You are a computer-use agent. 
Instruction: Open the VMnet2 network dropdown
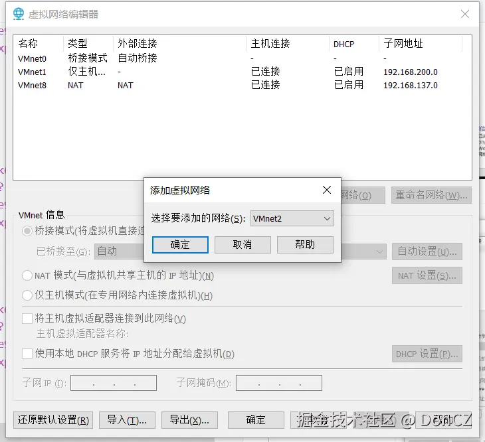[292, 218]
